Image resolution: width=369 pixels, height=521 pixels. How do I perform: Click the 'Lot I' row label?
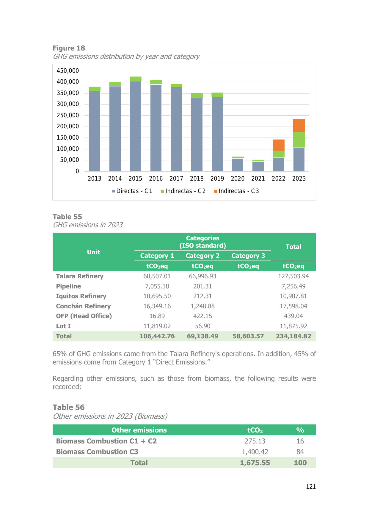point(63,326)
